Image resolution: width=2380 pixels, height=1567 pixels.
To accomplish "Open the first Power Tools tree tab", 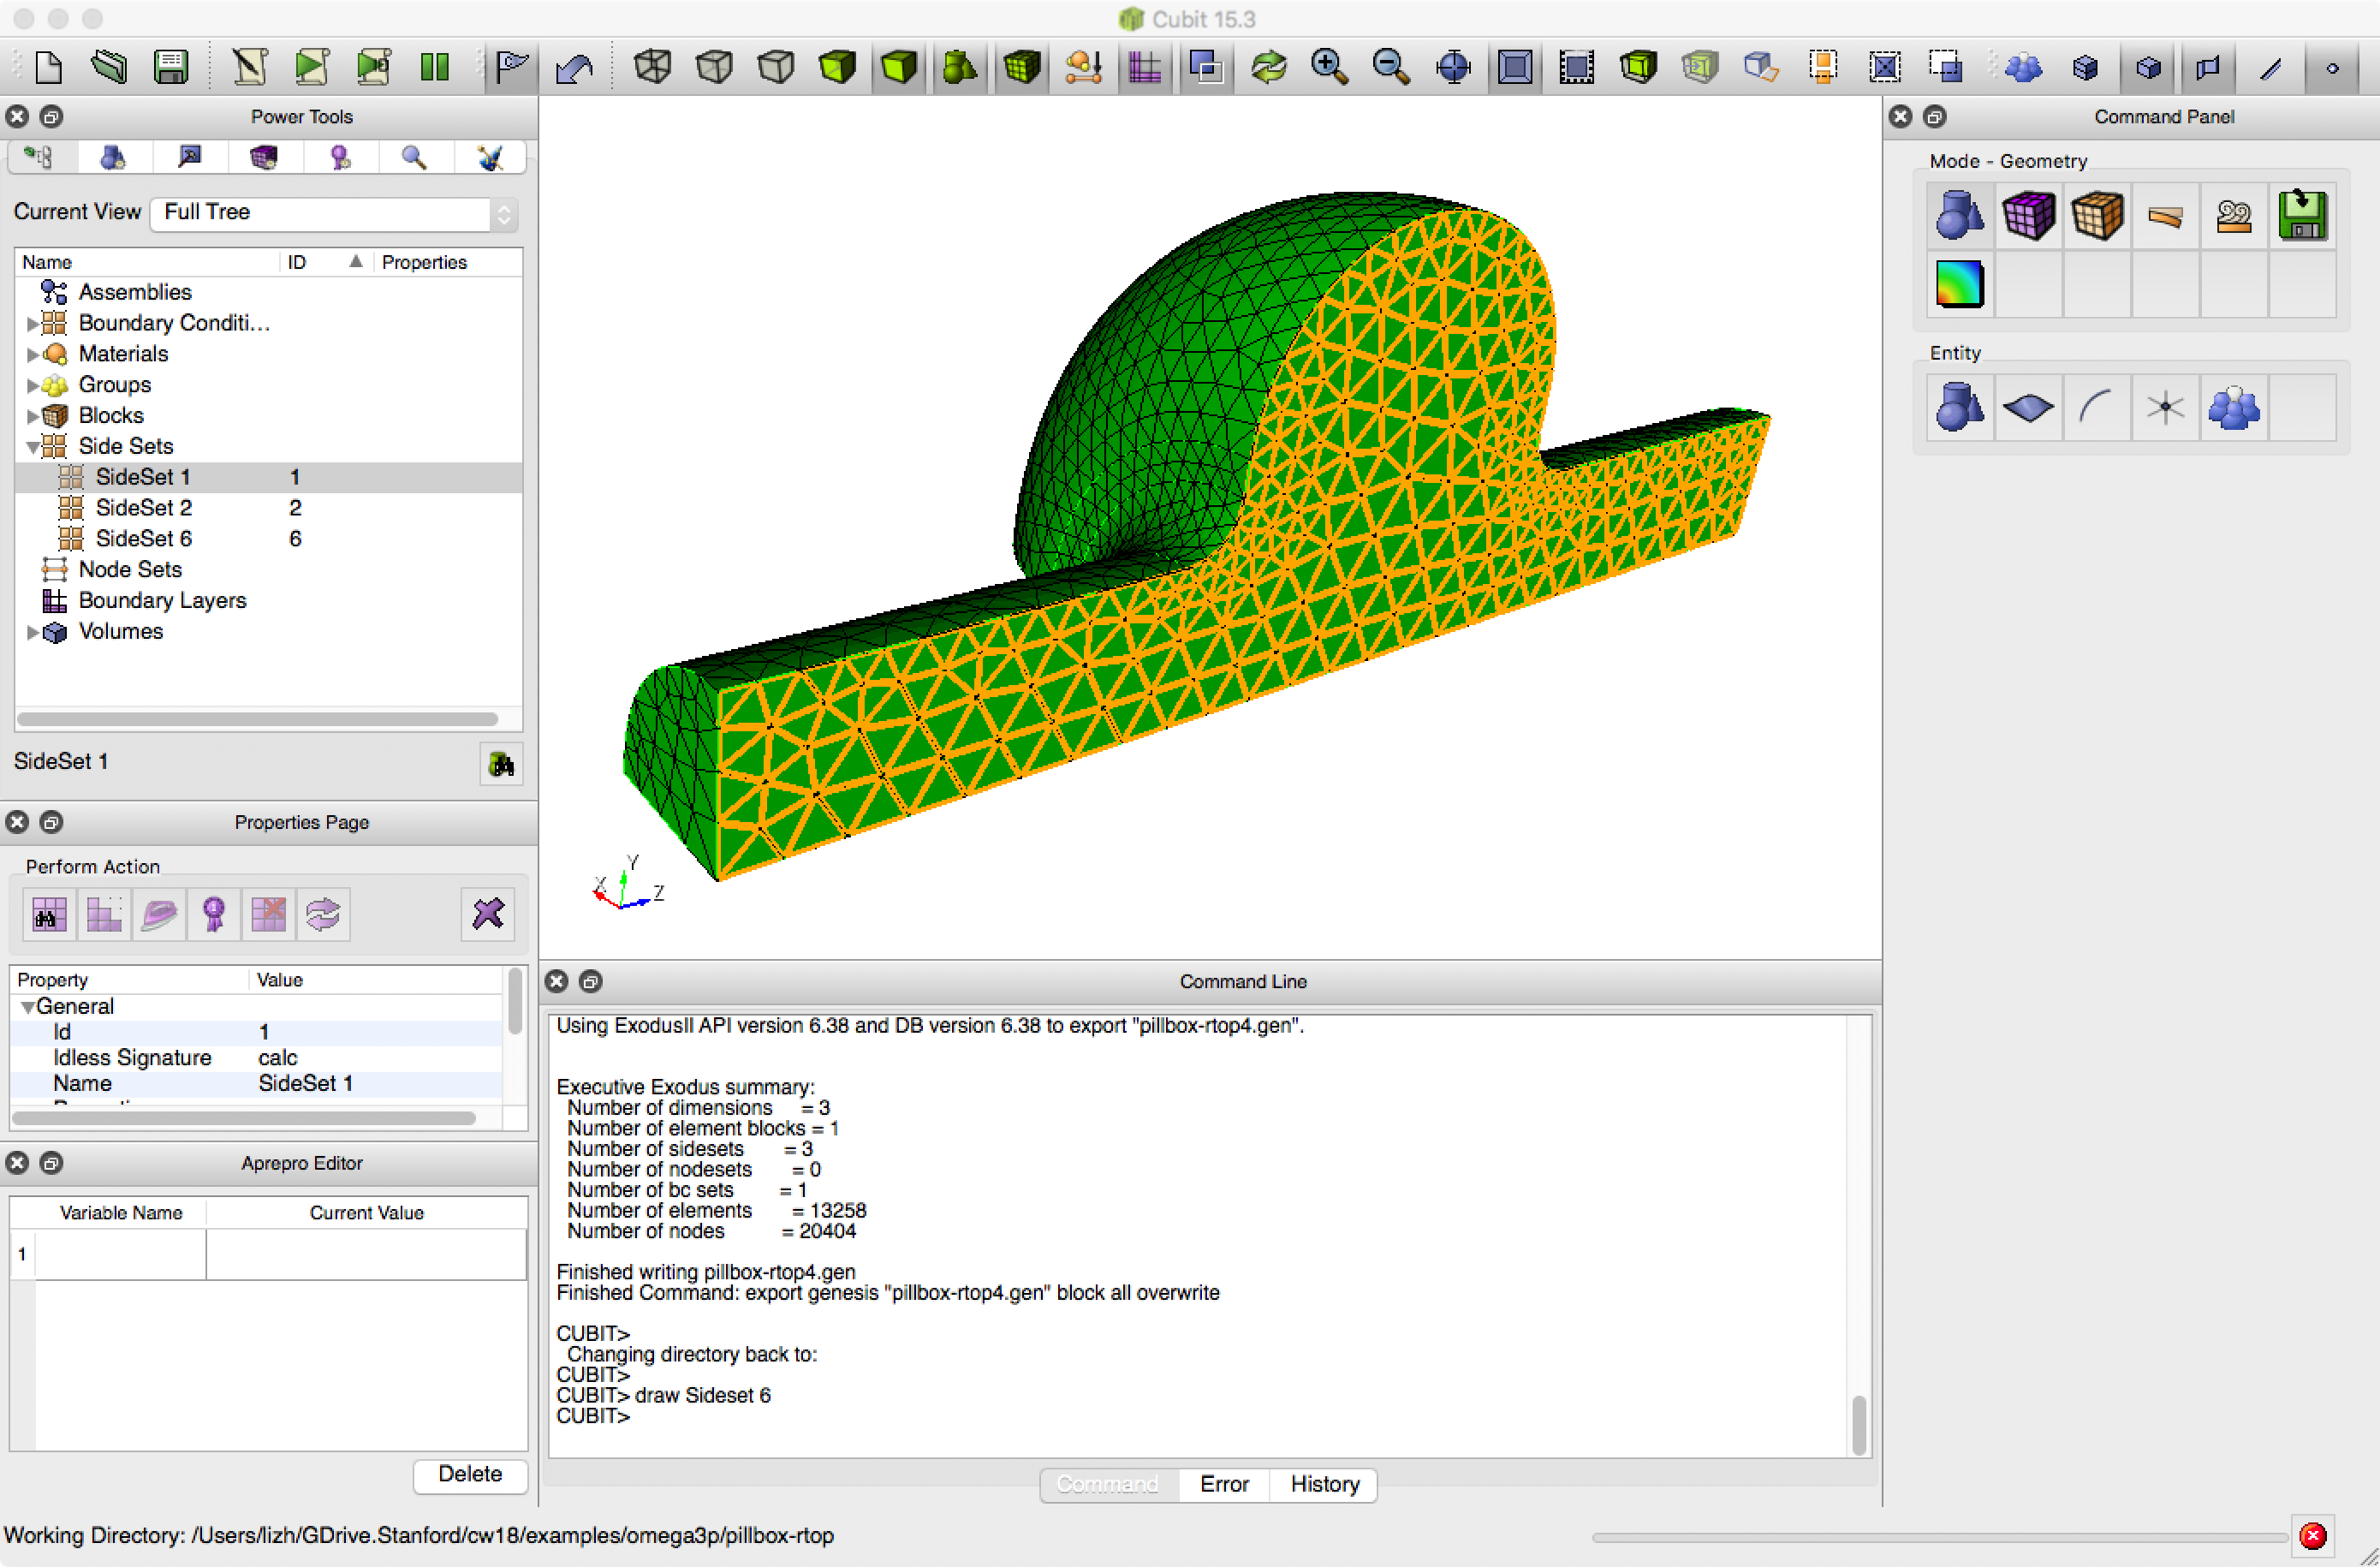I will click(x=39, y=157).
